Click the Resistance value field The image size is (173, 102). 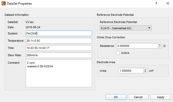[137, 46]
